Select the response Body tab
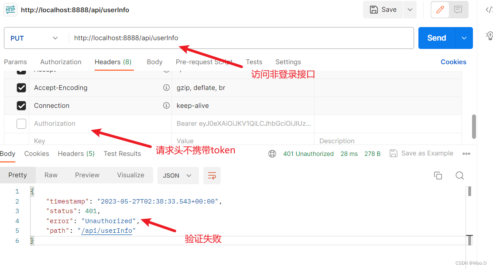The height and width of the screenshot is (269, 493). coord(7,154)
